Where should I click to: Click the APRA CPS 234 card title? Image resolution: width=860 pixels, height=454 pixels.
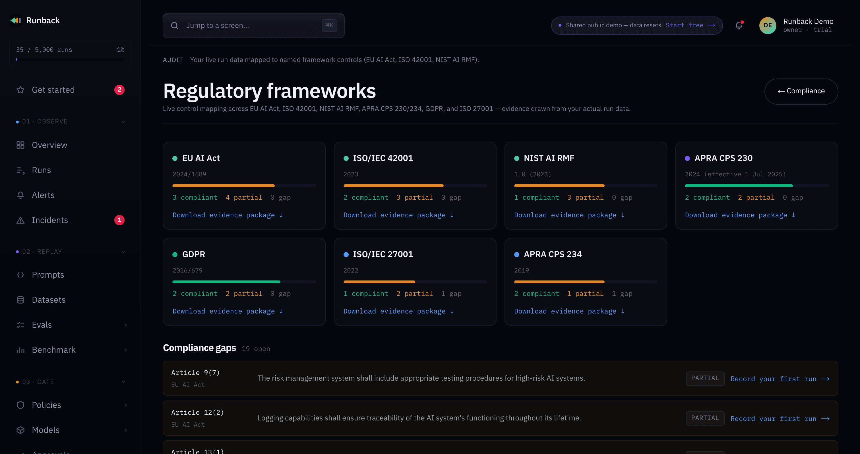pos(553,254)
